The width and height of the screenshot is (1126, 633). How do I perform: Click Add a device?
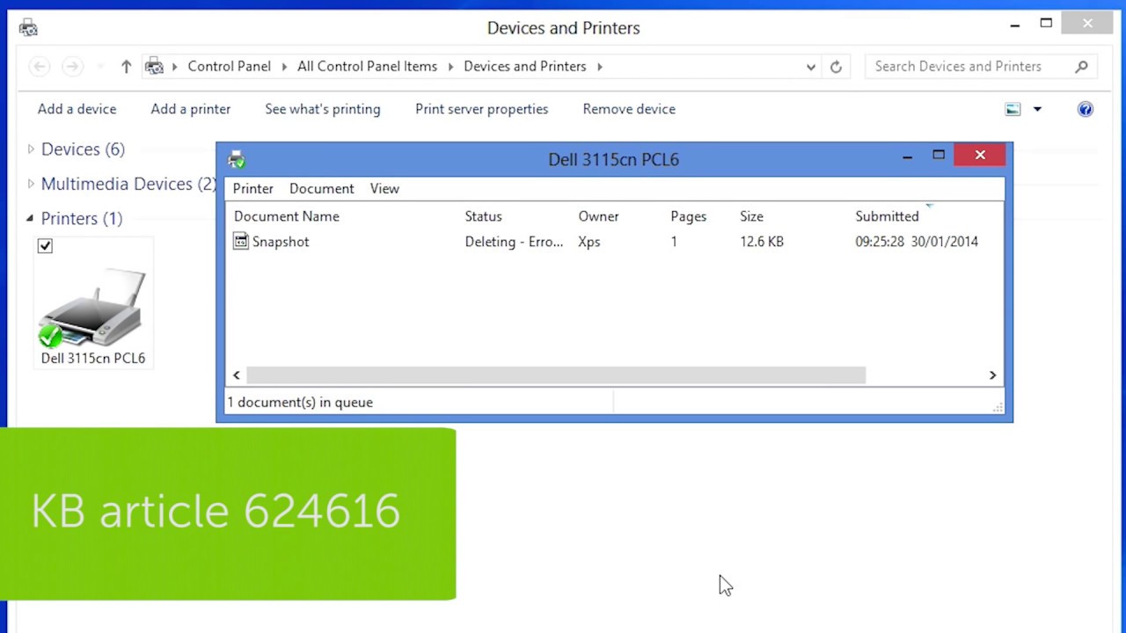(77, 109)
